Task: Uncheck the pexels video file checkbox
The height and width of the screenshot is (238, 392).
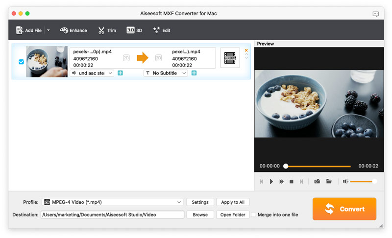Action: tap(21, 62)
